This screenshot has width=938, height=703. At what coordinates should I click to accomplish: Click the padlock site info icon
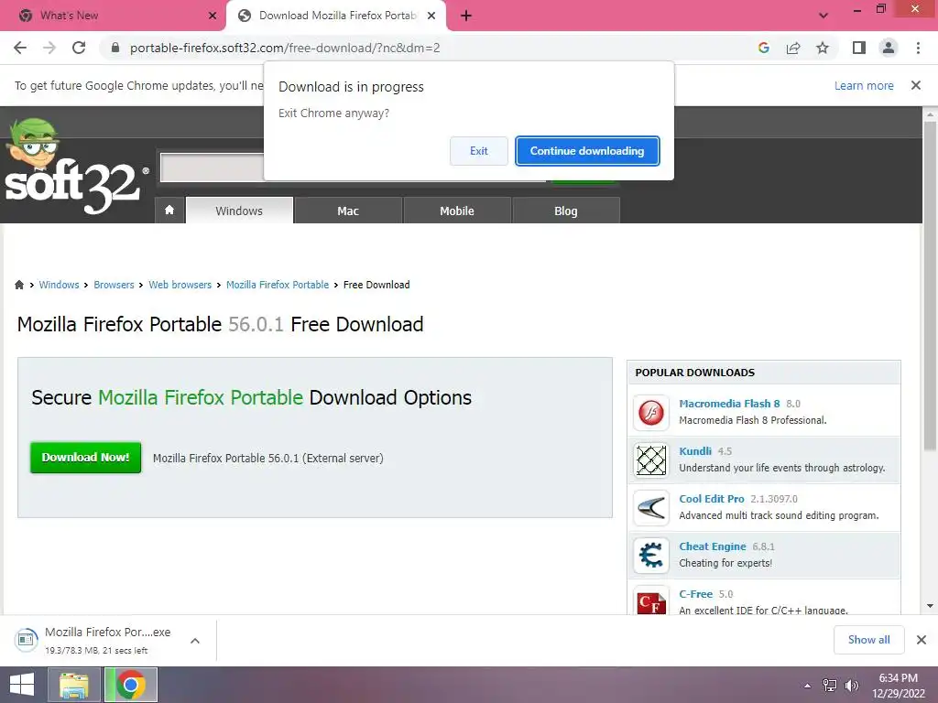(115, 48)
